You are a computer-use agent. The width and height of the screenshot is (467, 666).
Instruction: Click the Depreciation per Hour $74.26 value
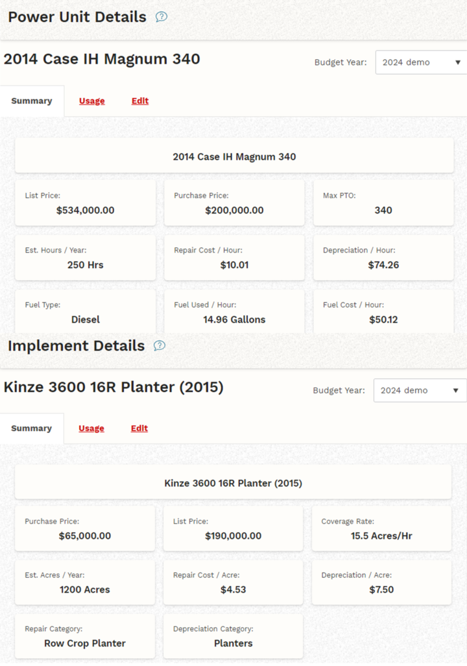click(x=383, y=265)
